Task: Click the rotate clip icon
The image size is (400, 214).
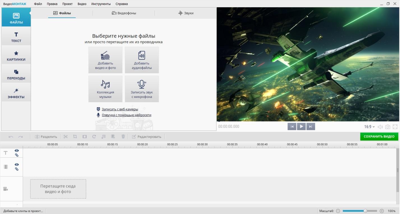Action: coord(94,137)
